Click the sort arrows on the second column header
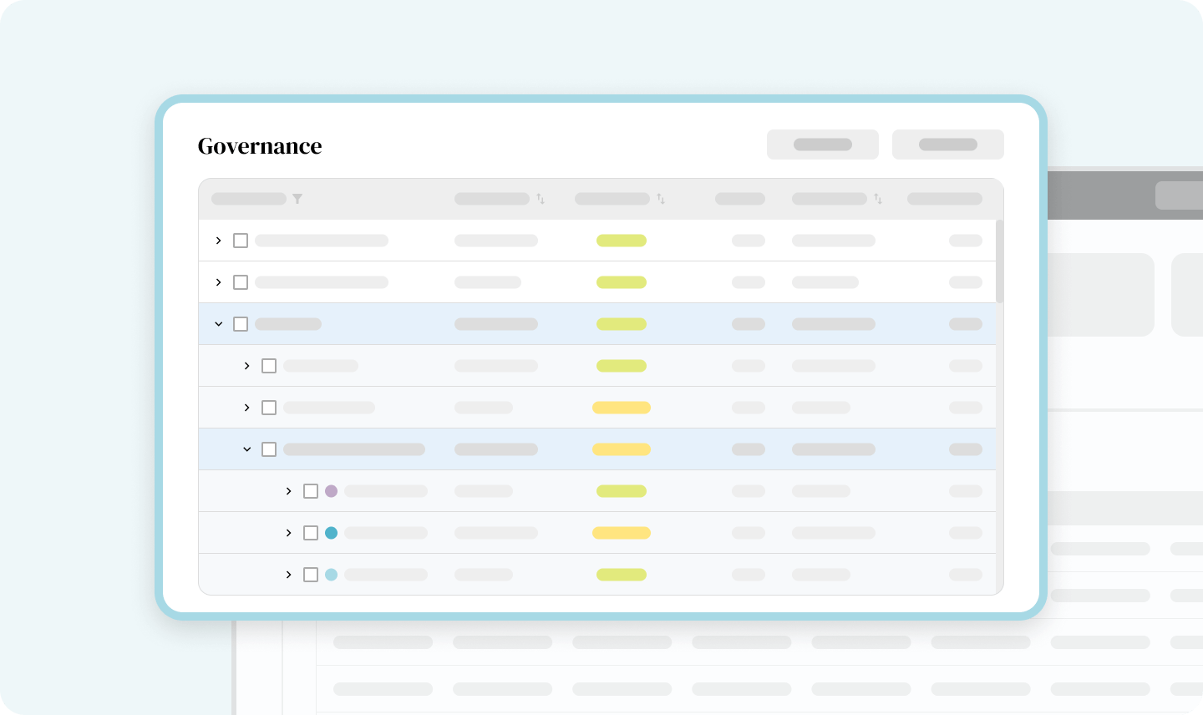Image resolution: width=1203 pixels, height=715 pixels. (x=541, y=199)
